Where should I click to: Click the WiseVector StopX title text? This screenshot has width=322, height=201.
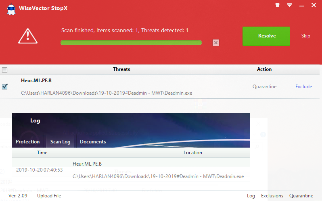(43, 8)
